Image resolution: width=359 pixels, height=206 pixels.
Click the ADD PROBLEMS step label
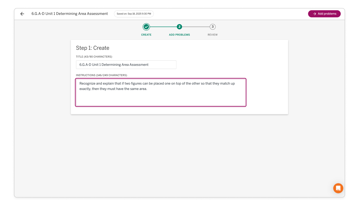[179, 35]
